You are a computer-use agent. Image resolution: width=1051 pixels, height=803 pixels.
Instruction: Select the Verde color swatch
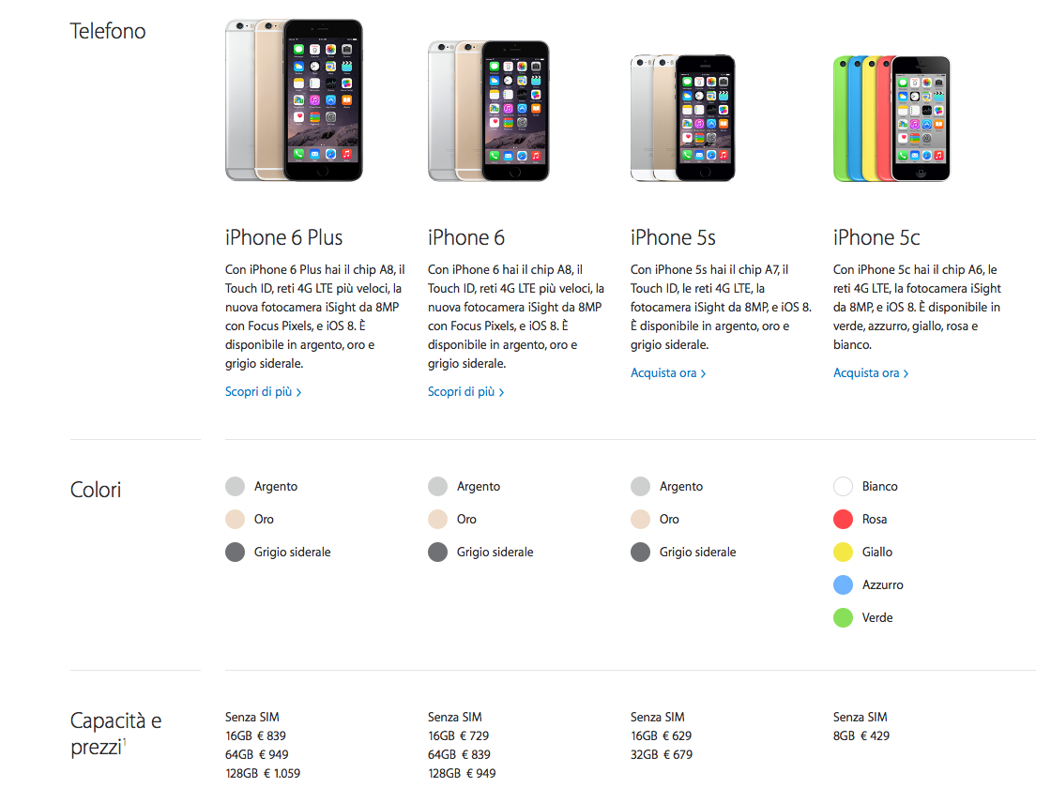coord(844,617)
